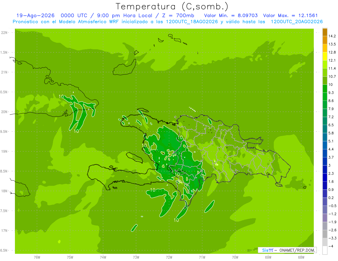
Task: Click the '12.8' color scale label
Action: pos(332,52)
